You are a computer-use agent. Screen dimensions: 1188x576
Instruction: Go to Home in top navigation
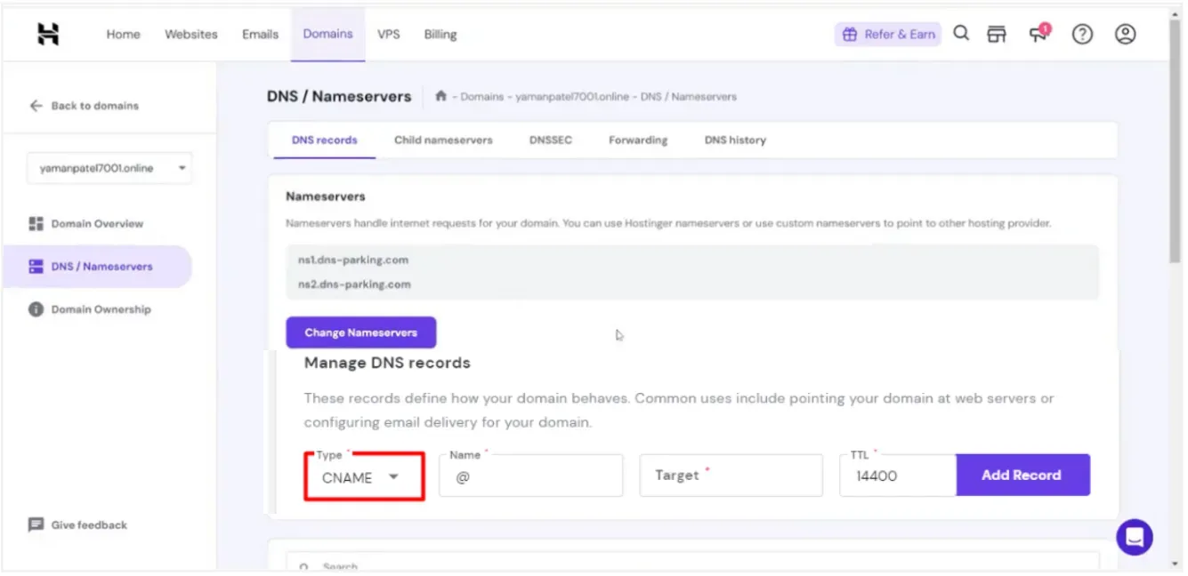[x=123, y=34]
